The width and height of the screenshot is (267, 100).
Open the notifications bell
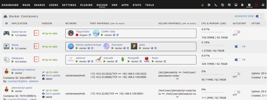click(x=263, y=5)
